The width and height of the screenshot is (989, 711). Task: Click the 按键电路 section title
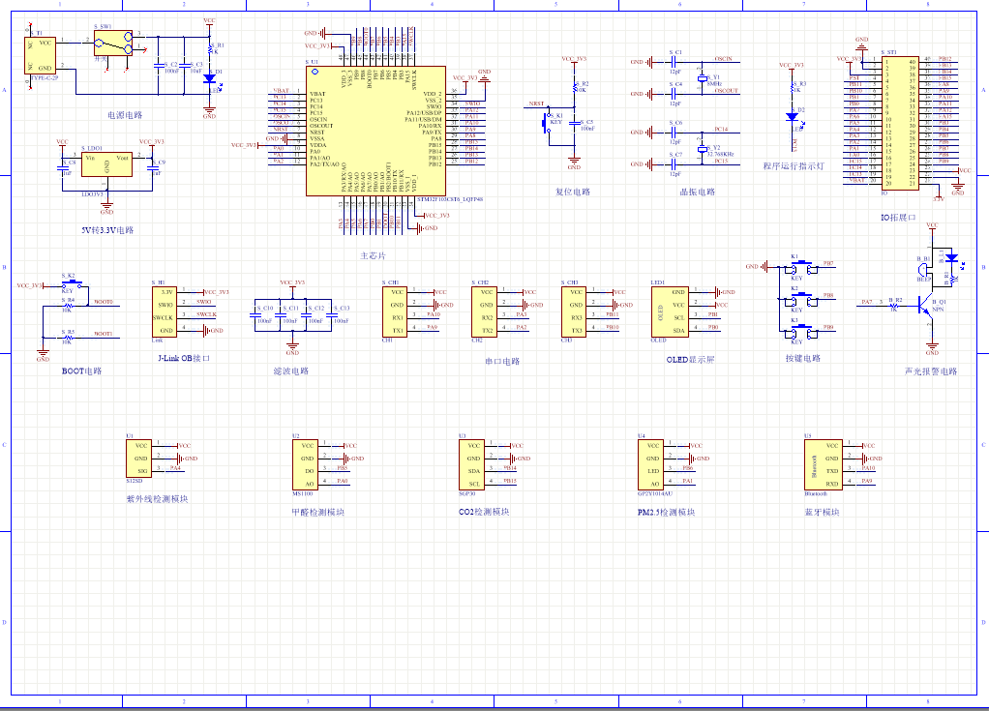coord(803,358)
